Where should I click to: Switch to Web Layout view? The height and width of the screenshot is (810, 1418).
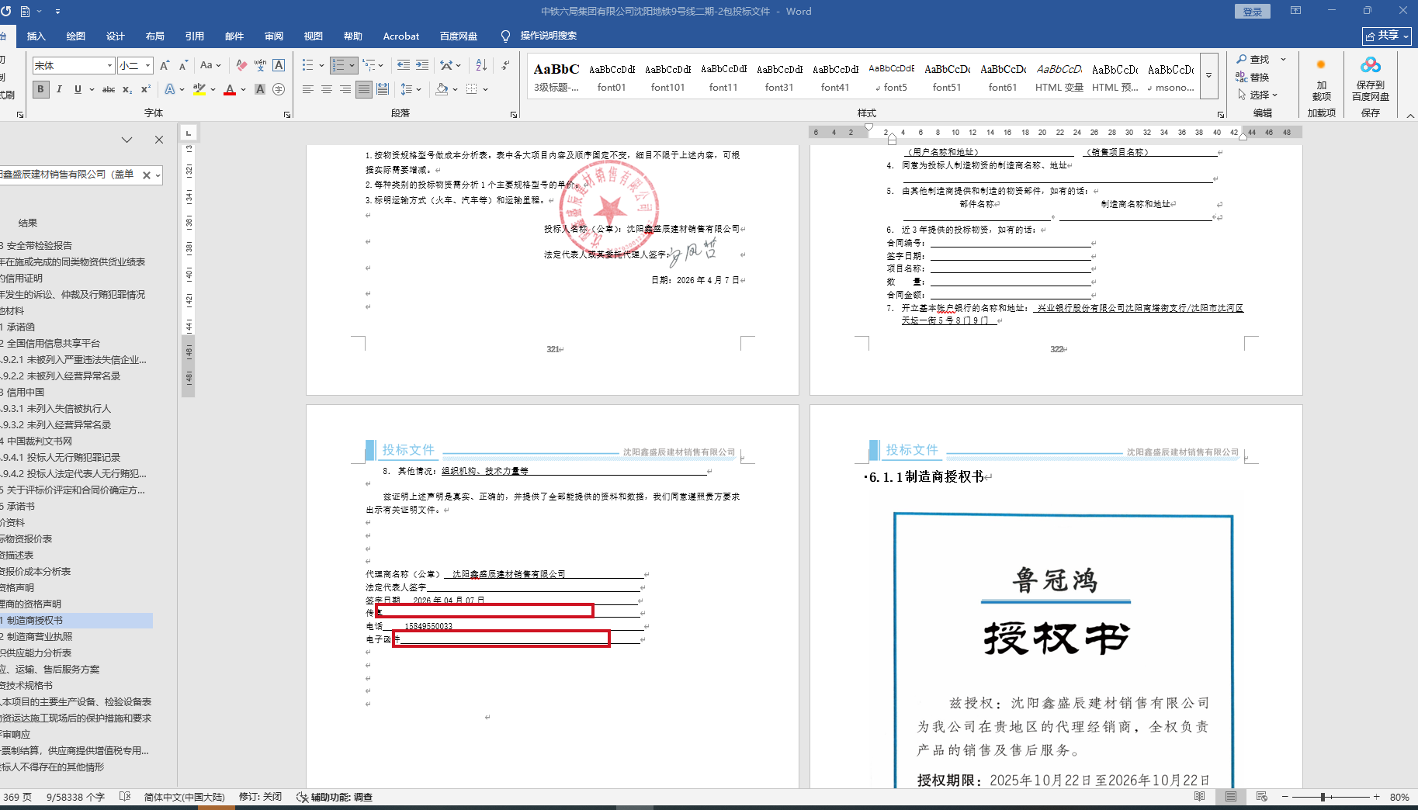pos(1262,797)
